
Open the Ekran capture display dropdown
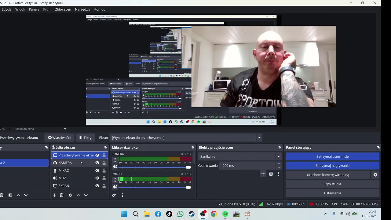tap(186, 138)
